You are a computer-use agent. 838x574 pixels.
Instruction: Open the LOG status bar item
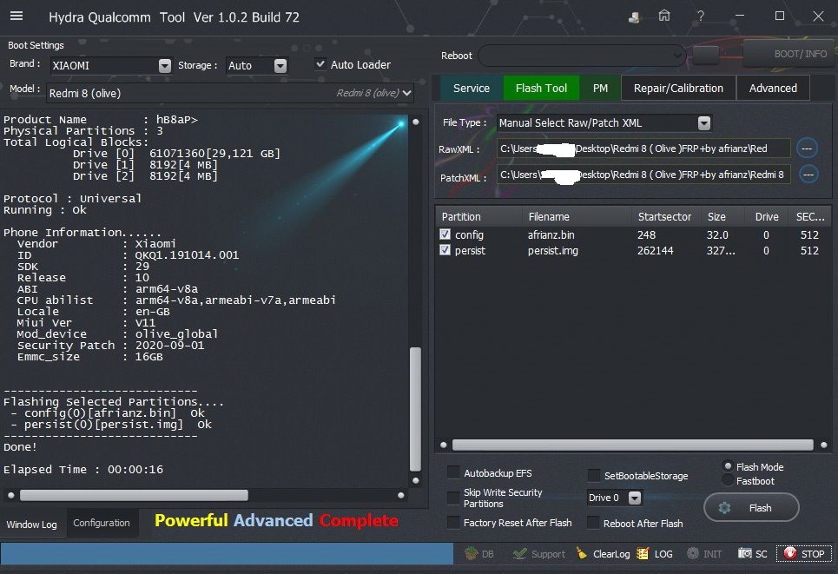tap(656, 554)
